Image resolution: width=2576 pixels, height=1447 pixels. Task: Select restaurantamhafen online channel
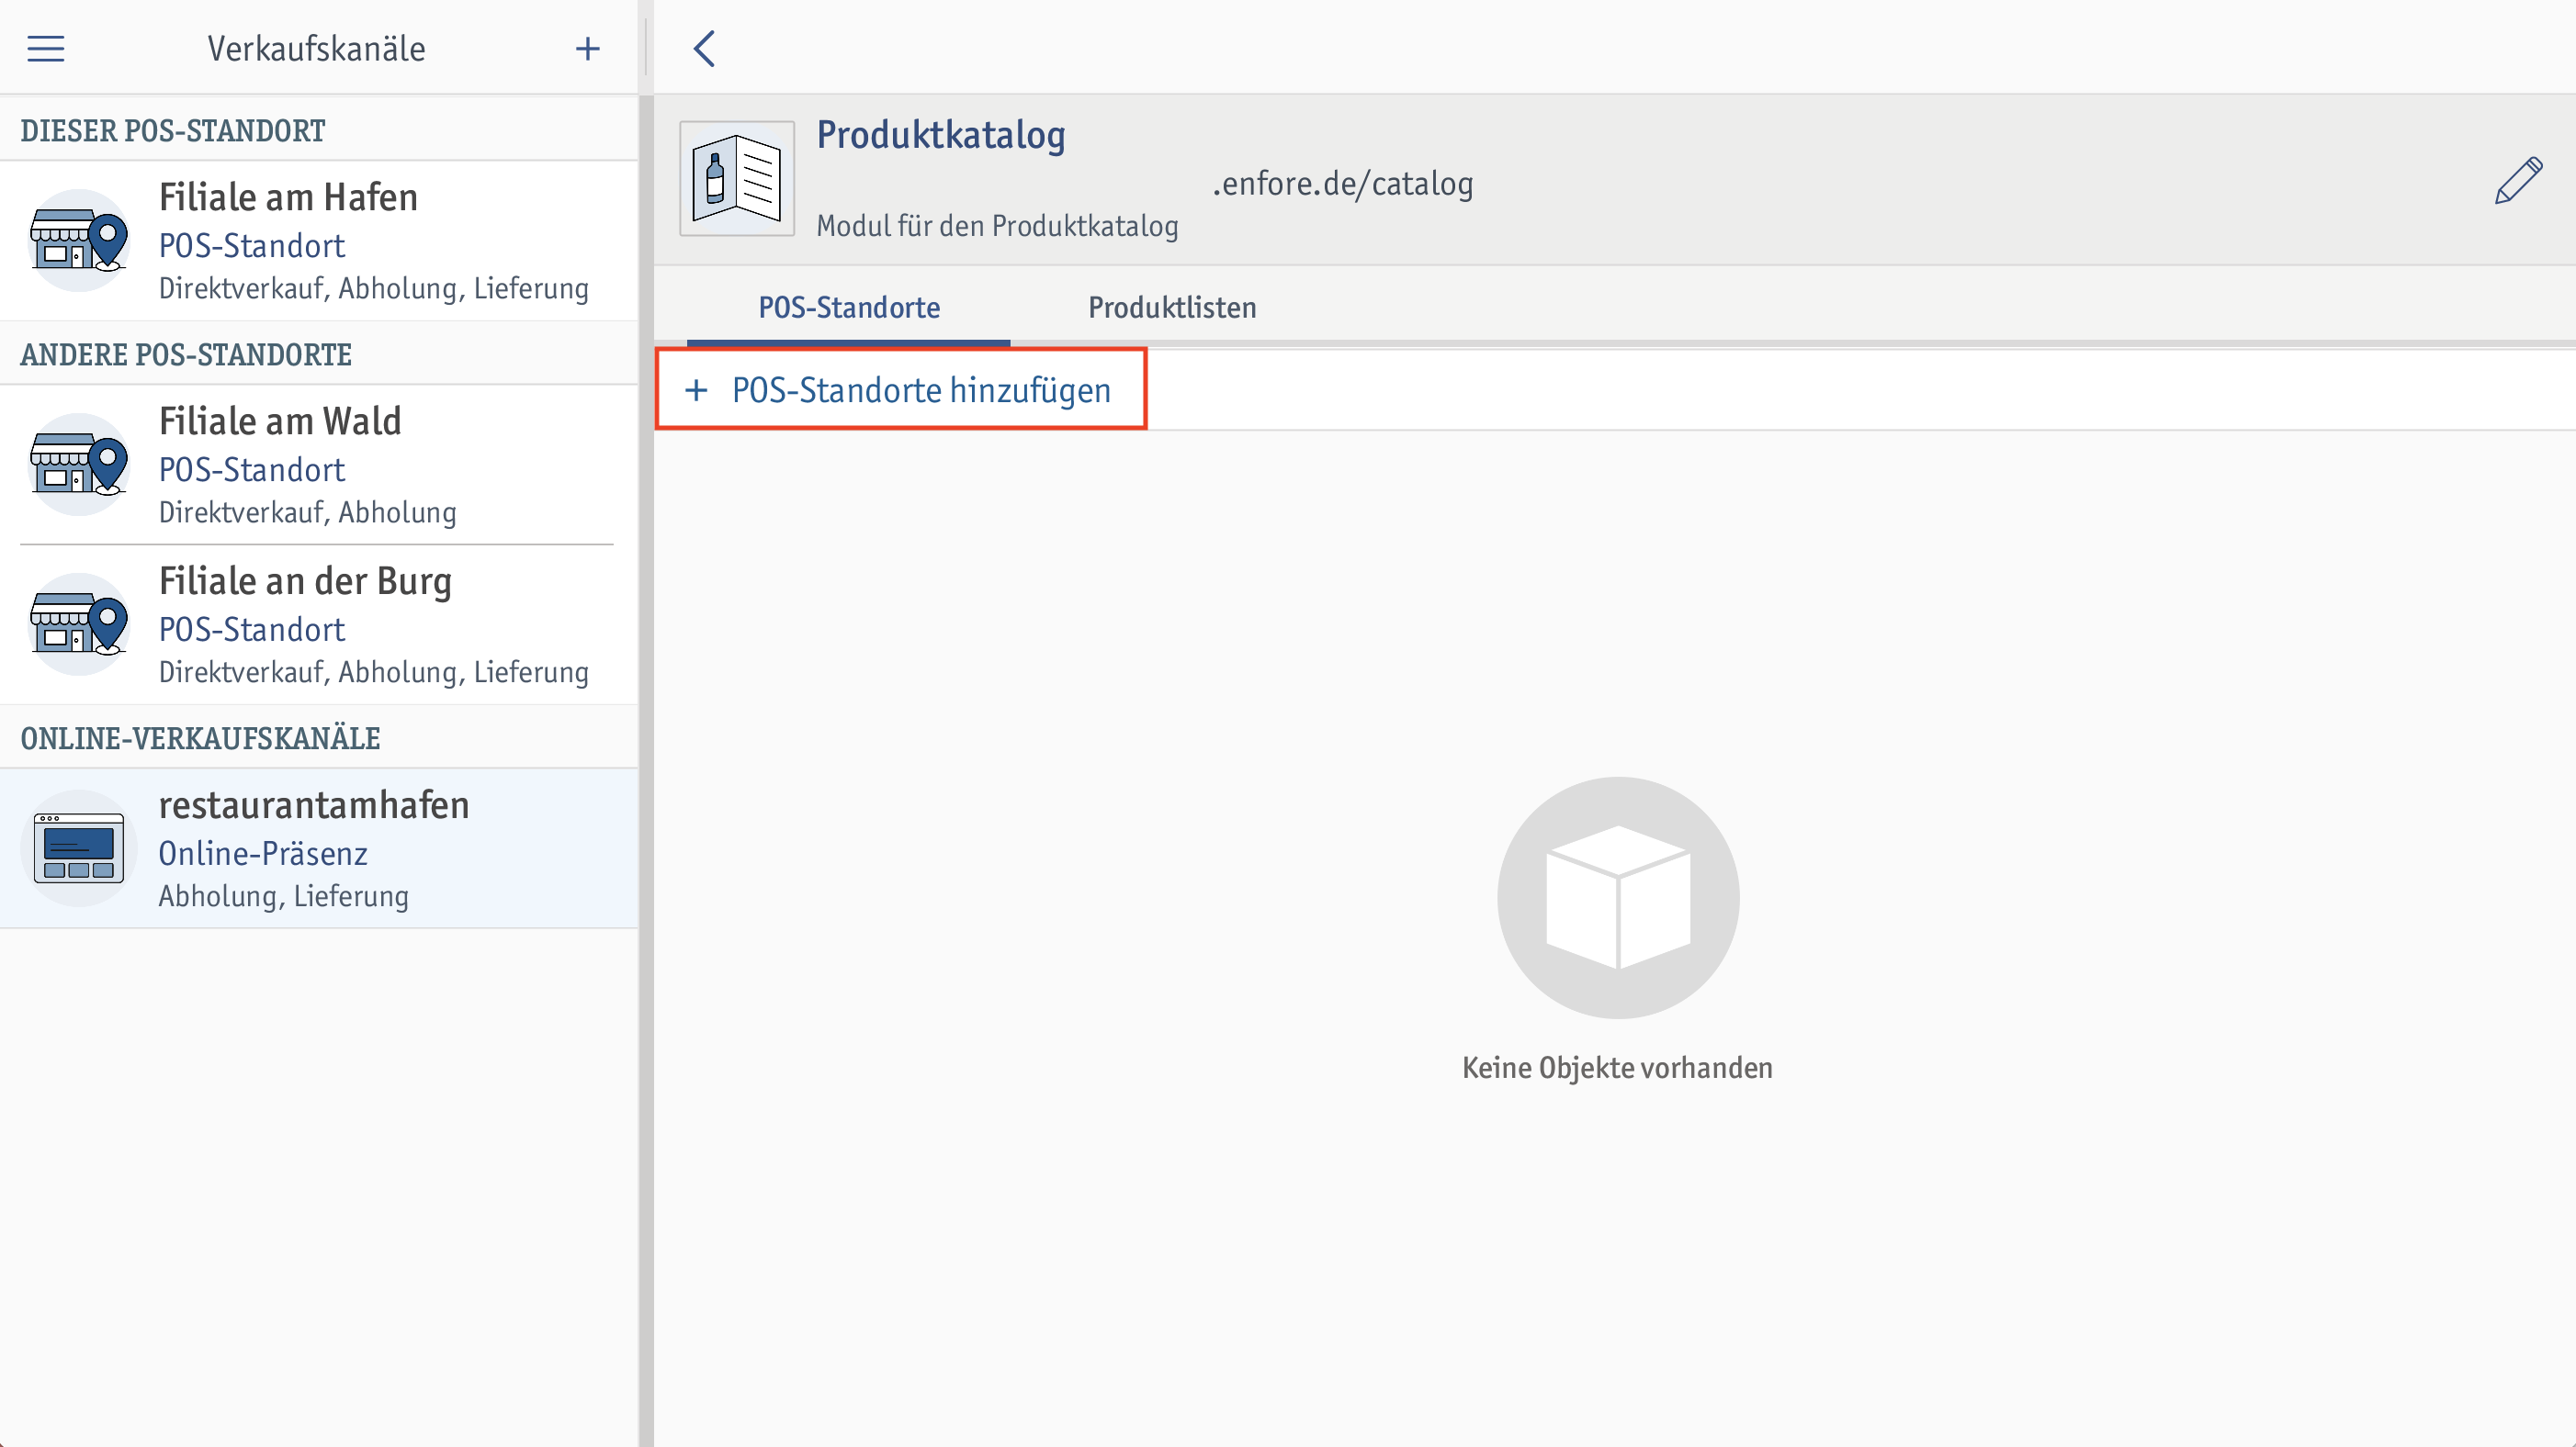[x=319, y=848]
